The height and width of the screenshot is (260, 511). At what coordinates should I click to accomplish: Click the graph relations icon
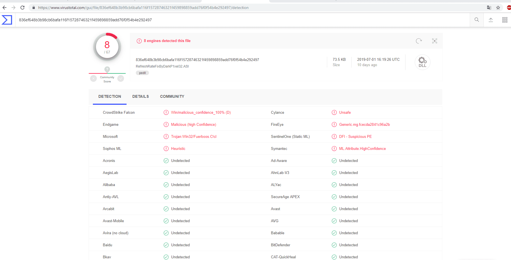click(x=434, y=41)
